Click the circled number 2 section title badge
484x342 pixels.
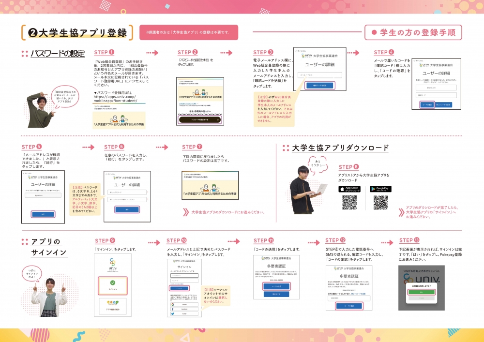pyautogui.click(x=33, y=33)
